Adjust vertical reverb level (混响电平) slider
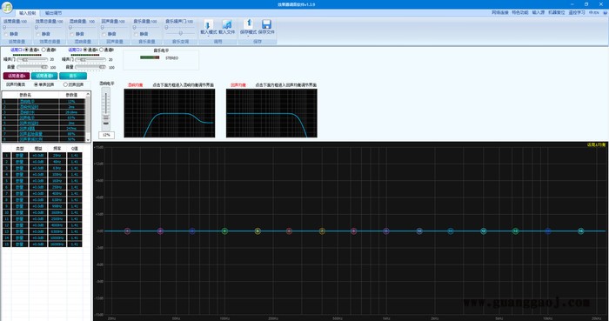The image size is (609, 321). tap(105, 109)
